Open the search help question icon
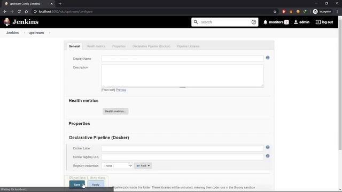Image resolution: width=342 pixels, height=192 pixels. pos(254,22)
